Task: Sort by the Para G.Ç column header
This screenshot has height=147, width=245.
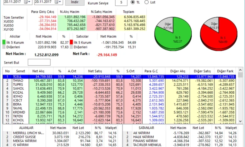Action: pos(151,71)
